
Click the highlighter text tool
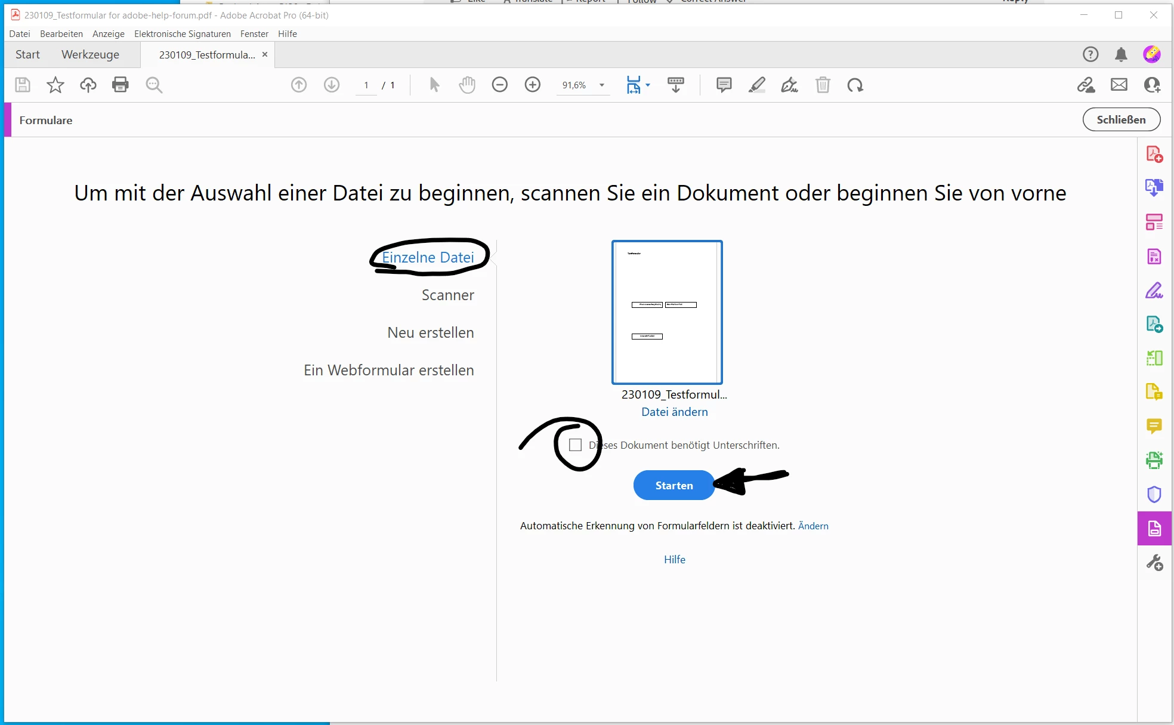[x=756, y=85]
